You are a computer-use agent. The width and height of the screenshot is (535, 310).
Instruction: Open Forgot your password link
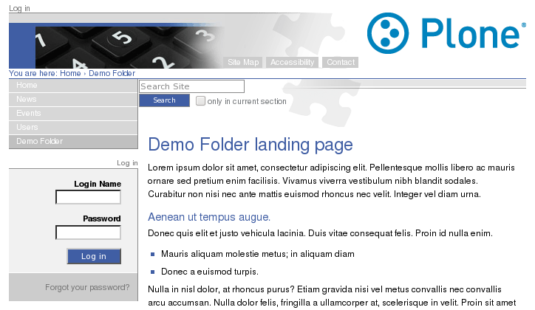pyautogui.click(x=87, y=288)
